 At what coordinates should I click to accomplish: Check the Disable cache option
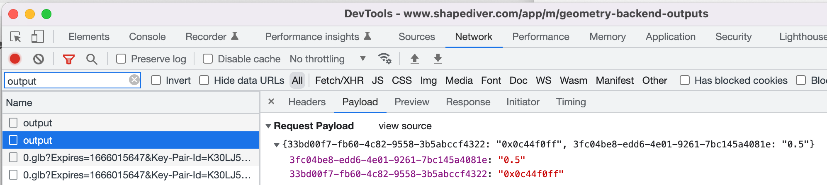click(x=208, y=59)
